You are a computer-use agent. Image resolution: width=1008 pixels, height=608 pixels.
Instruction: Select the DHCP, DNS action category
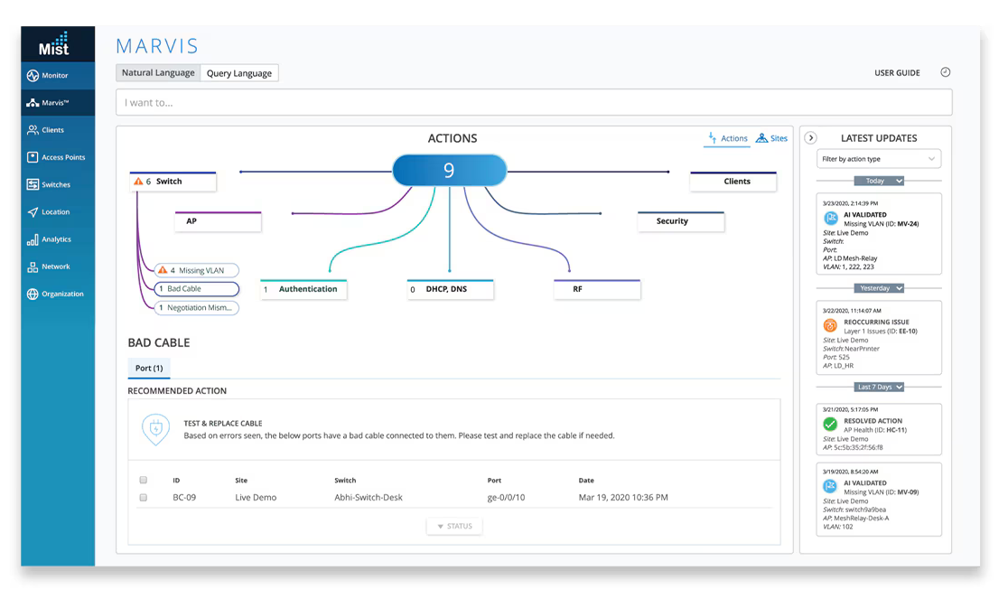450,289
